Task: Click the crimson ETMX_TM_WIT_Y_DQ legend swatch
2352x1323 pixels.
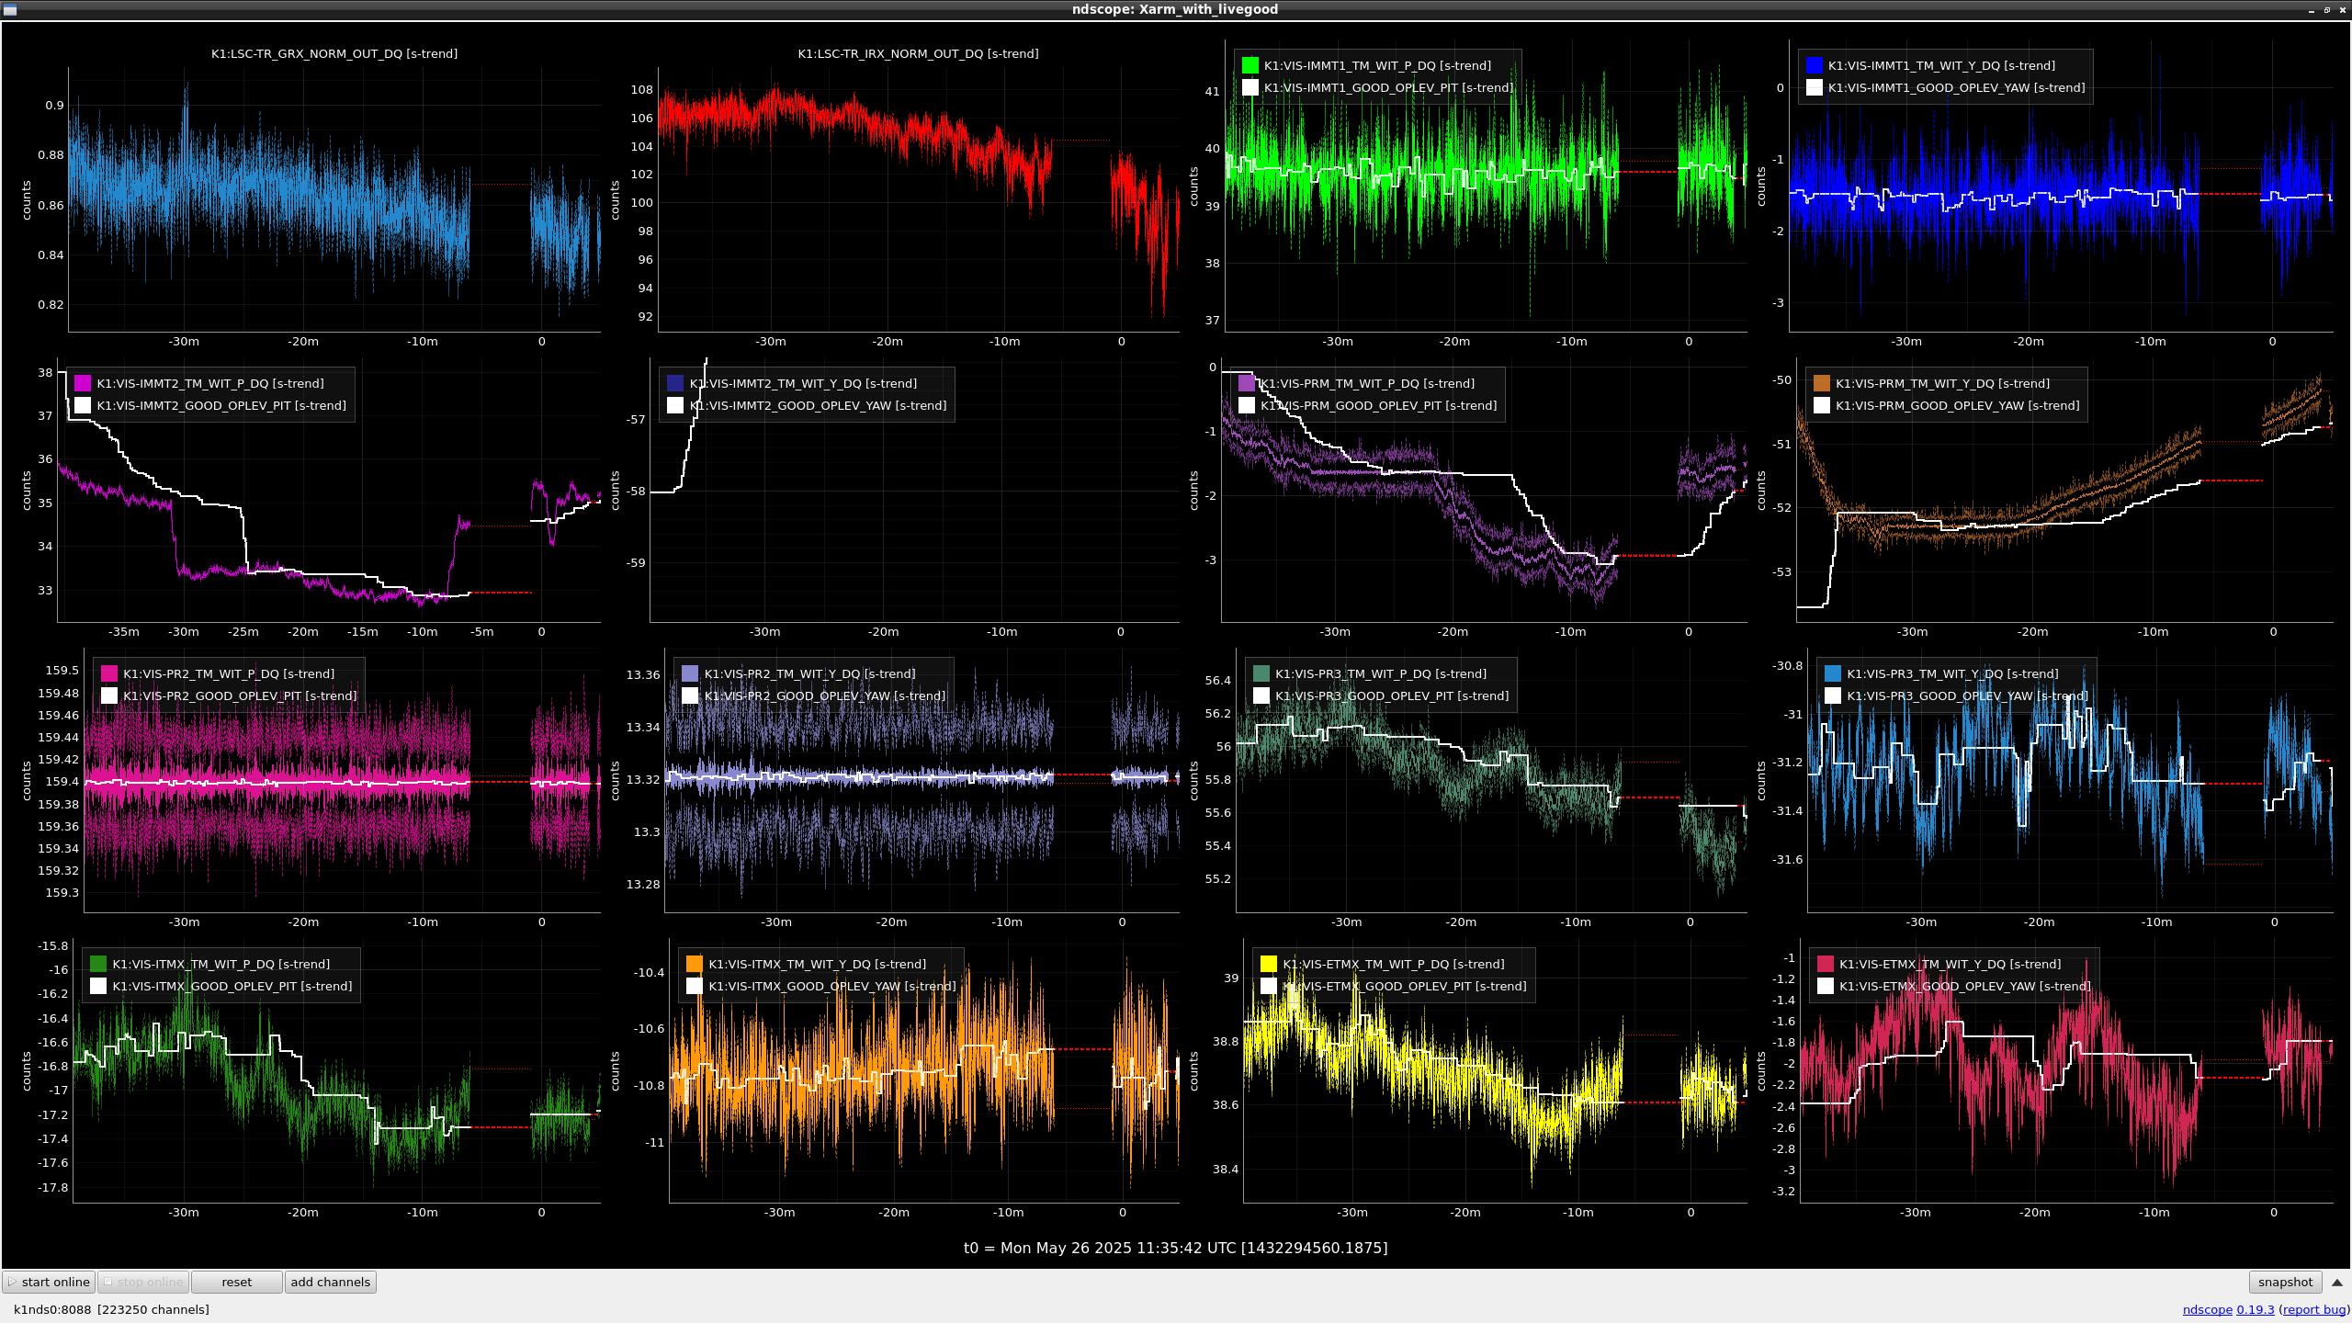Action: click(1826, 964)
